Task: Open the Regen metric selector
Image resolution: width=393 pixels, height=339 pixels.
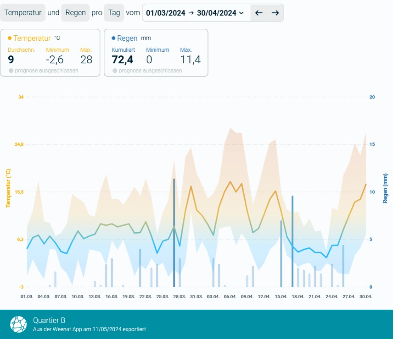Action: (75, 12)
